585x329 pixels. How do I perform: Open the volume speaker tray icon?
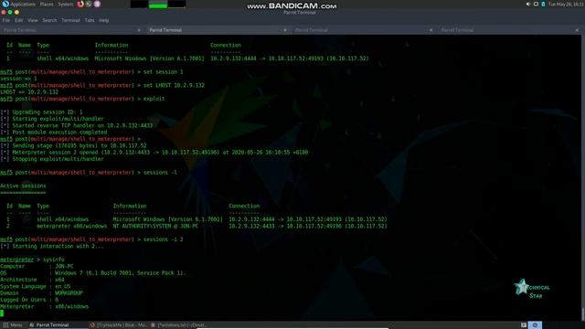[528, 4]
